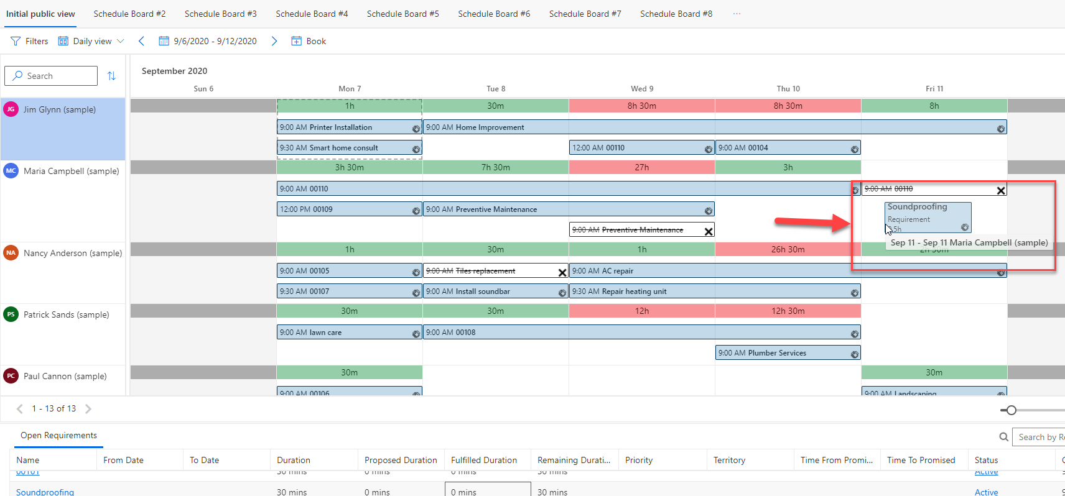Screen dimensions: 1065x496
Task: Open the Filters funnel icon
Action: point(16,41)
